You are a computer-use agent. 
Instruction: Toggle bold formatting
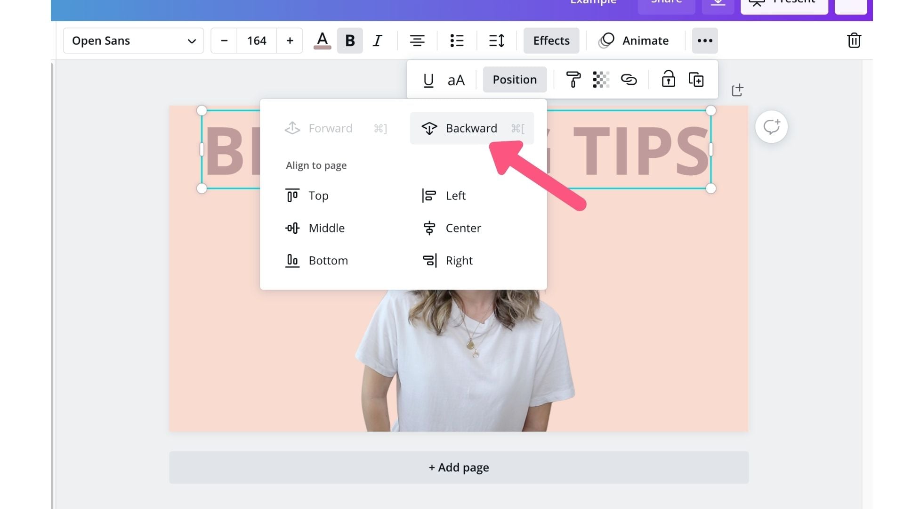point(350,41)
